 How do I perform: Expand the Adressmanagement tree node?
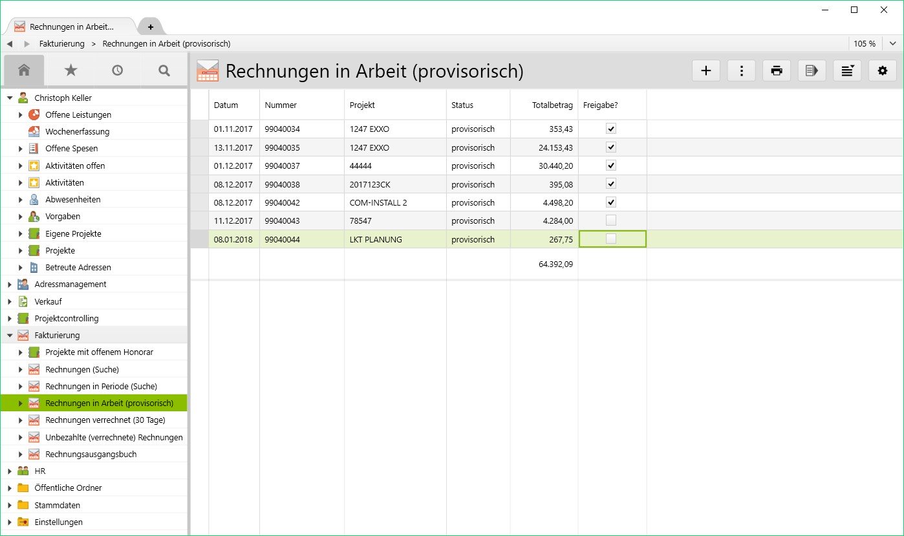[10, 284]
